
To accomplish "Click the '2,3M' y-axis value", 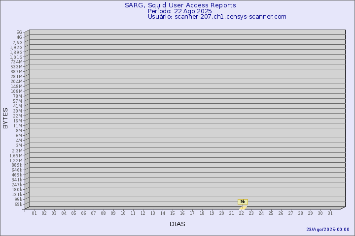I will [17, 150].
